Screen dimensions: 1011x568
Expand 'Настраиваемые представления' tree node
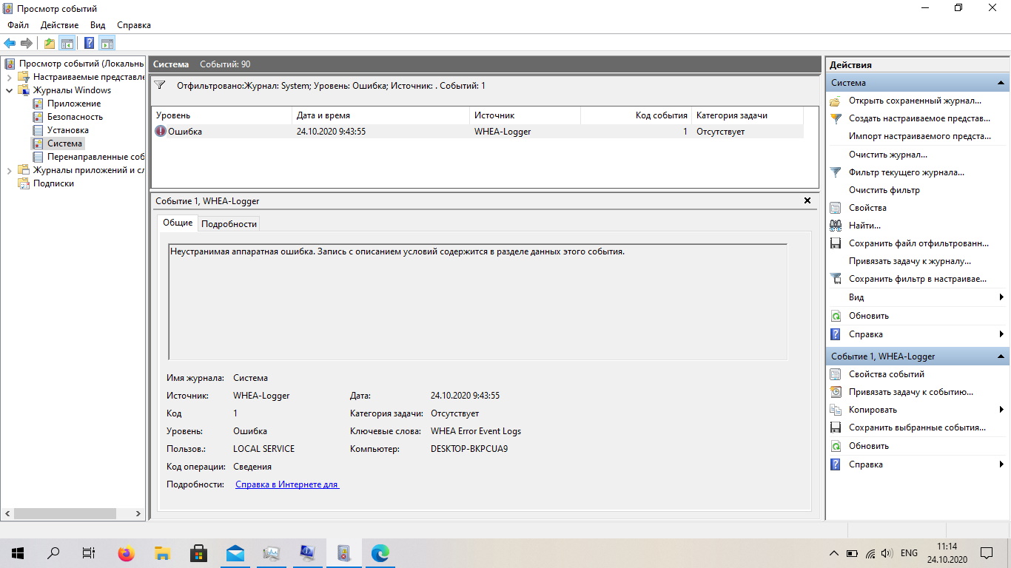coord(9,77)
